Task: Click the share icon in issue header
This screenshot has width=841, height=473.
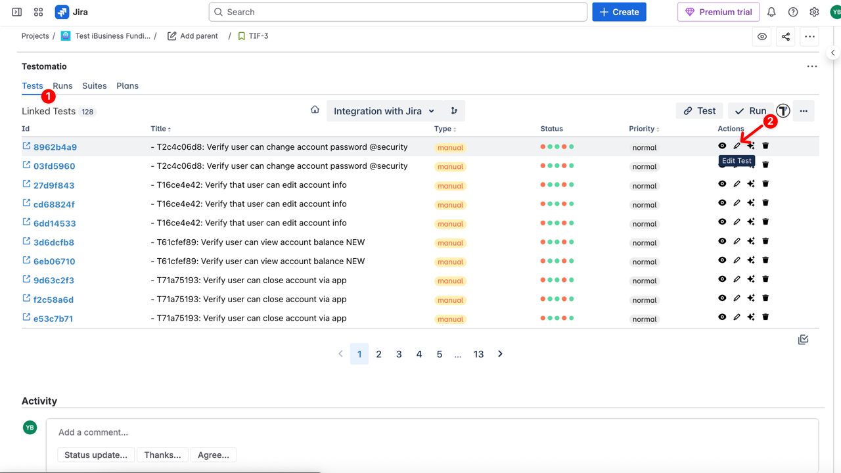Action: [x=786, y=37]
